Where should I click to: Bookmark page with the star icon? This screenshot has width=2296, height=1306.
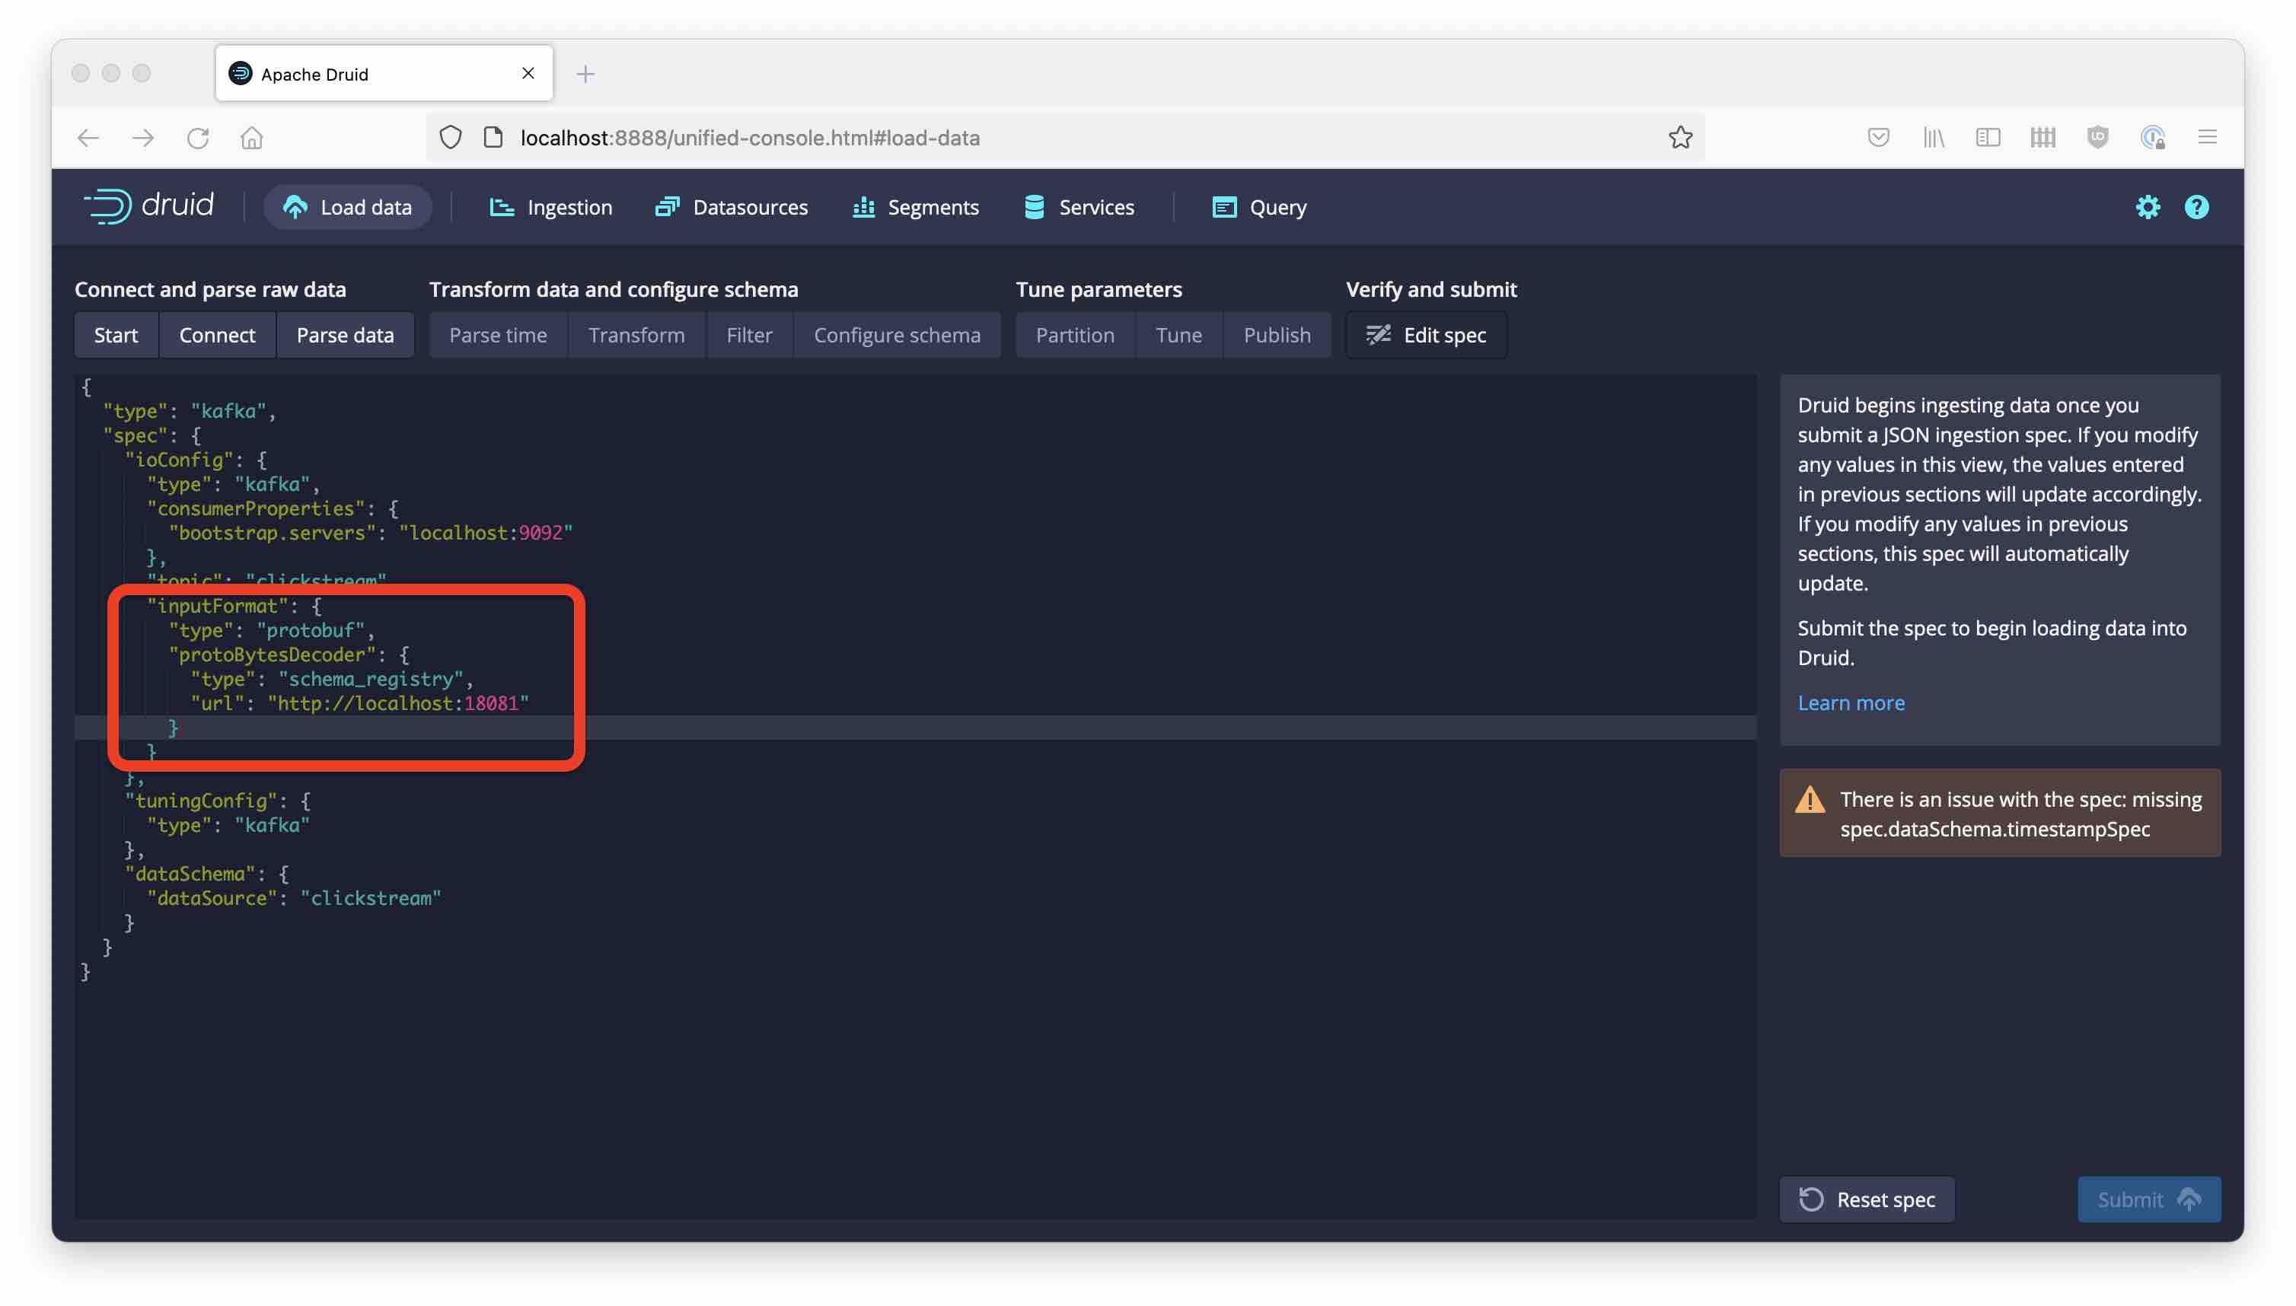coord(1679,137)
